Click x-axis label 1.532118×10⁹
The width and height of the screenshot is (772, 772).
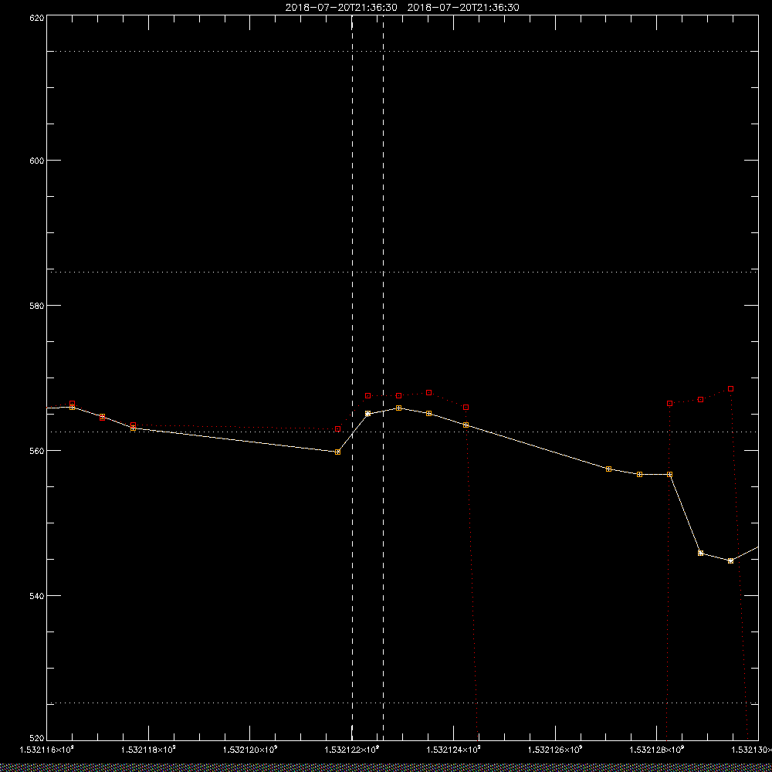pos(148,750)
